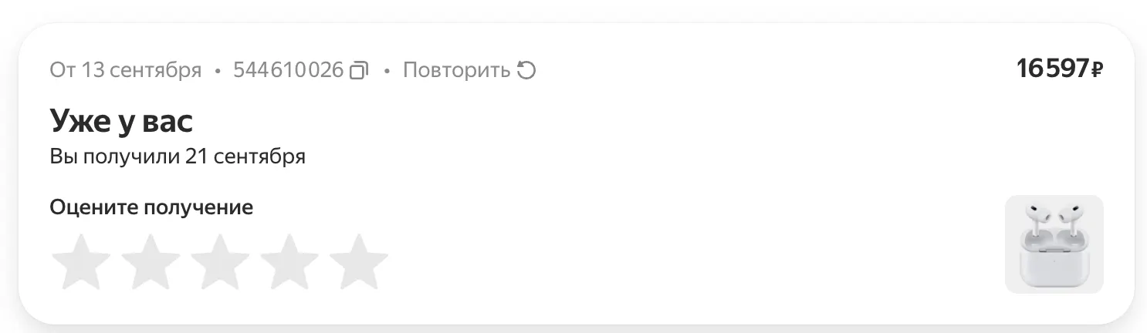Rate the delivery four stars
This screenshot has width=1147, height=333.
tap(289, 262)
